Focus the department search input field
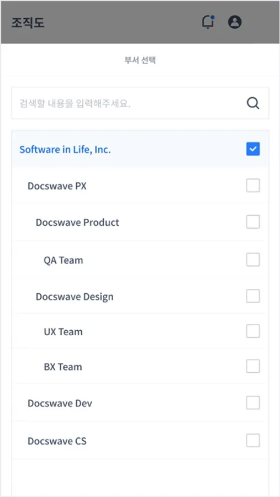This screenshot has height=497, width=280. 140,103
